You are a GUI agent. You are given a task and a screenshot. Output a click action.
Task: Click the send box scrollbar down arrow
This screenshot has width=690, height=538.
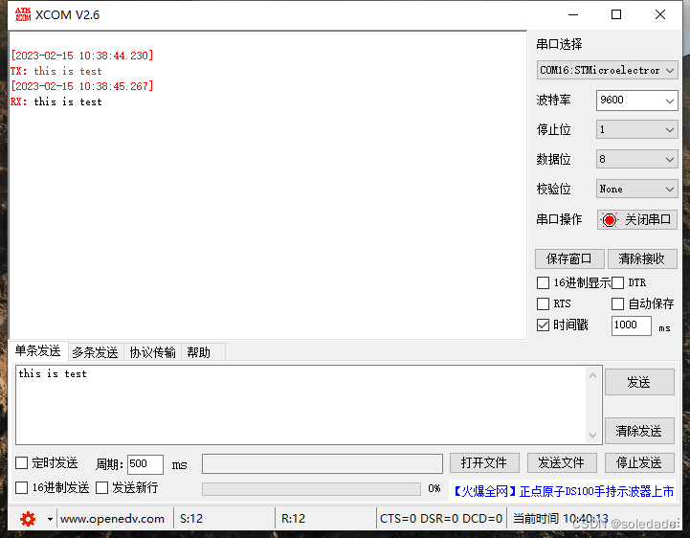(592, 435)
